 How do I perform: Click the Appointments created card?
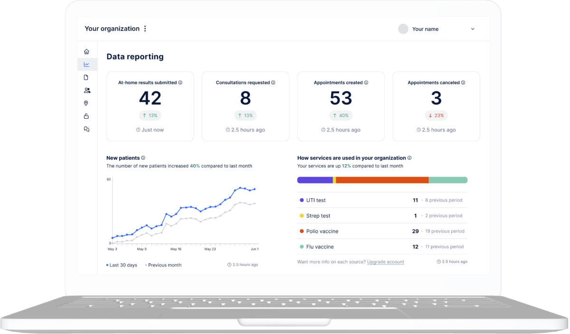tap(341, 106)
